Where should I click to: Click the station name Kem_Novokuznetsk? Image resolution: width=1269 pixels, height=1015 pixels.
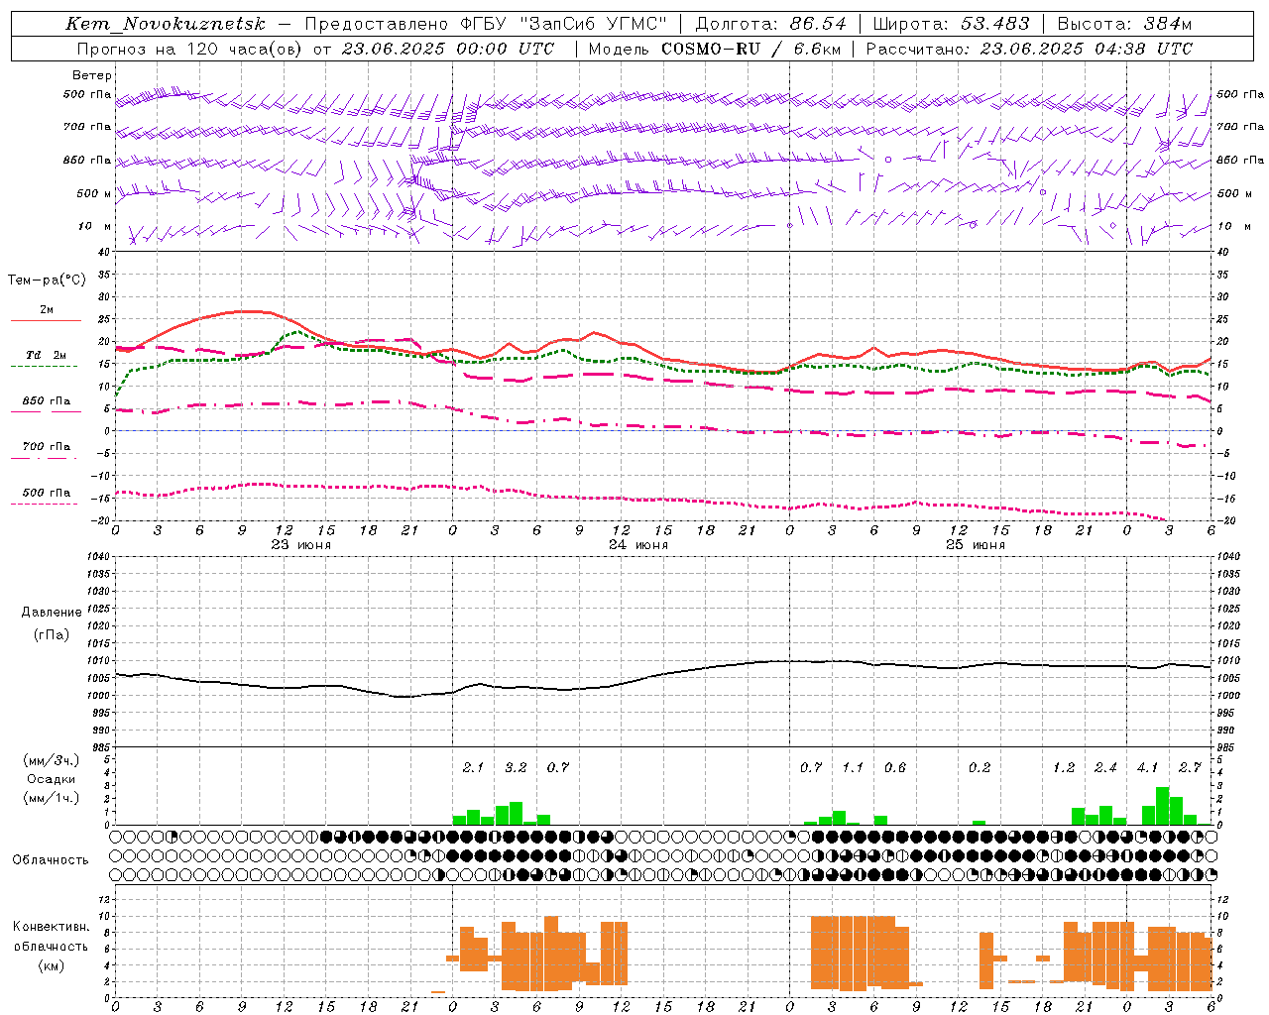[x=165, y=24]
